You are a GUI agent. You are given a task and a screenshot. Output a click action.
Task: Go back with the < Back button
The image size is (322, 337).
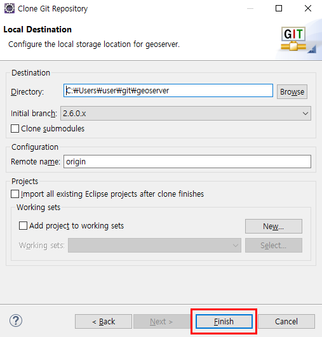(104, 322)
